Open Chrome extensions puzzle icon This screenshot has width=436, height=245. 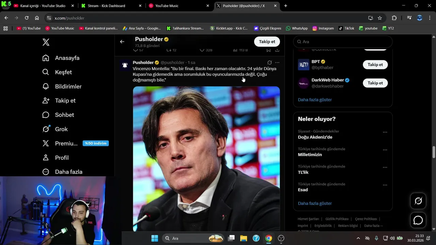point(394,18)
